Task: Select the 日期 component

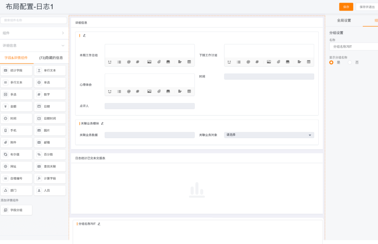Action: [50, 106]
